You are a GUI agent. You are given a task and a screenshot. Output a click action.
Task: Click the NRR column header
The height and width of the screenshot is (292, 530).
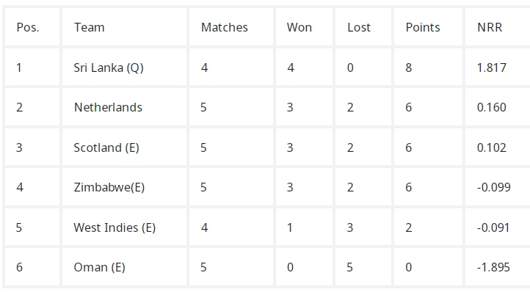(x=498, y=27)
